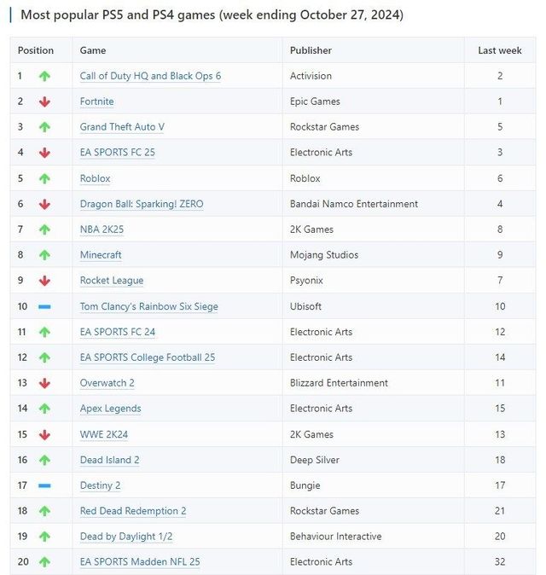Click the Last week column header
Viewport: 546px width, 575px height.
click(x=500, y=50)
